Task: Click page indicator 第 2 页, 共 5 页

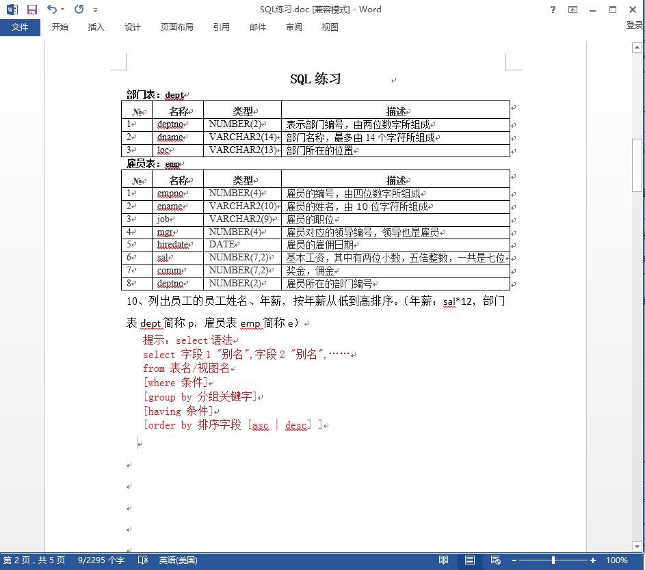Action: [34, 560]
